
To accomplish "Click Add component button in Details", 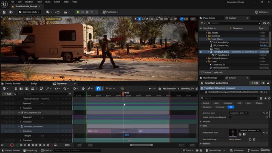I will point(255,83).
